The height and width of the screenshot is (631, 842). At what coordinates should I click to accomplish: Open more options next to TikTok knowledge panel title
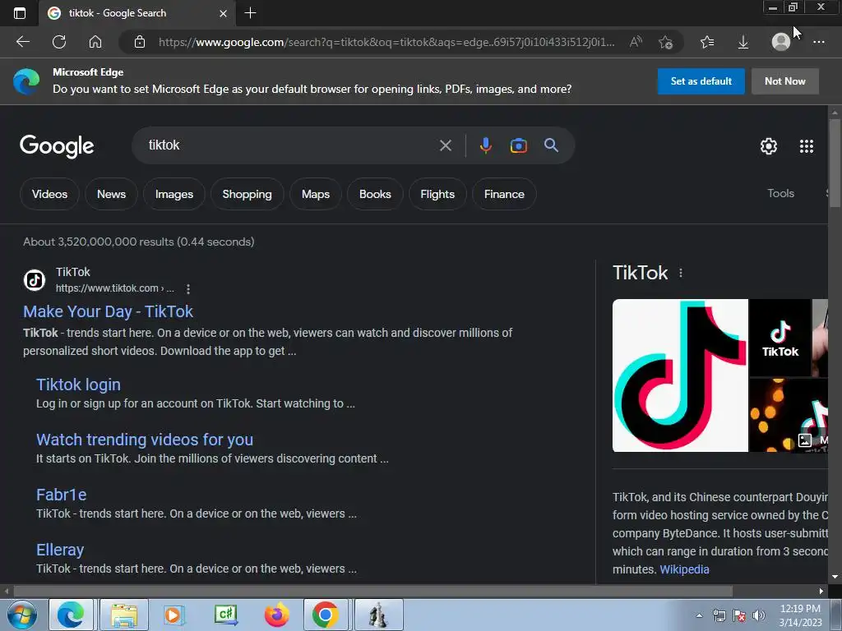(x=680, y=273)
